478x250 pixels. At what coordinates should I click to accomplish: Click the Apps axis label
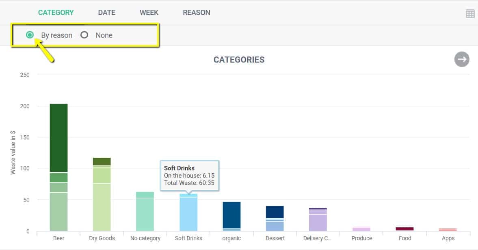click(448, 238)
